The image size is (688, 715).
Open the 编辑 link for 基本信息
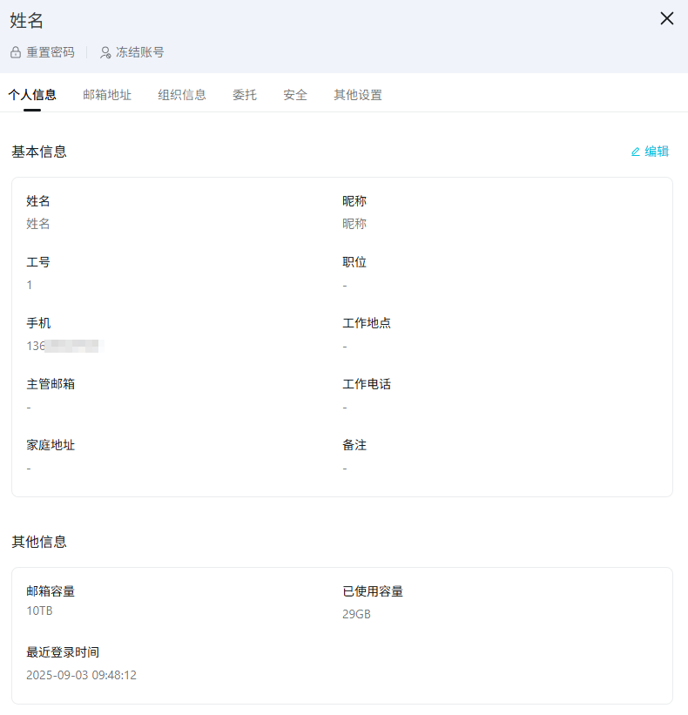(657, 152)
